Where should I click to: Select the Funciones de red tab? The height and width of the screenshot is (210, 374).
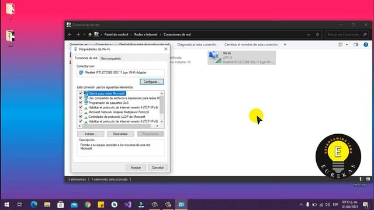pos(86,58)
